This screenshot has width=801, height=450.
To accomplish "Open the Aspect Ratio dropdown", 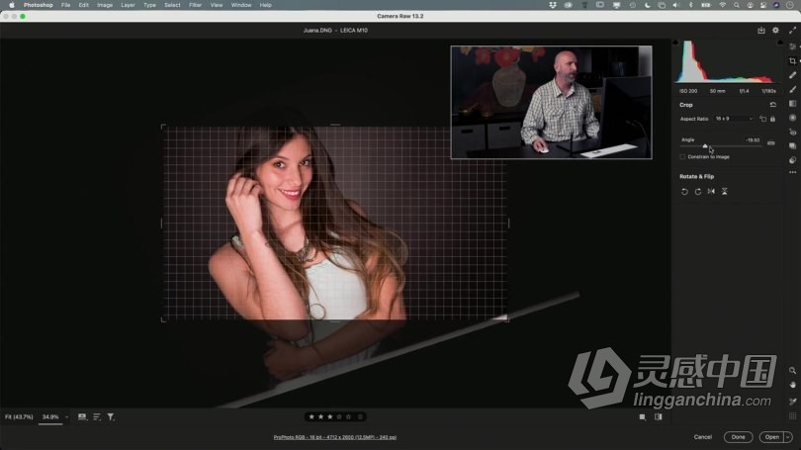I will pos(734,119).
